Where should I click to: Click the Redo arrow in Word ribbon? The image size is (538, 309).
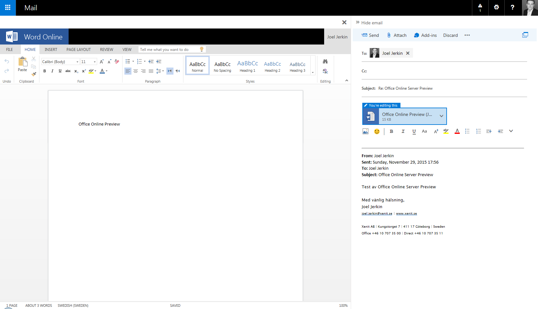click(7, 71)
